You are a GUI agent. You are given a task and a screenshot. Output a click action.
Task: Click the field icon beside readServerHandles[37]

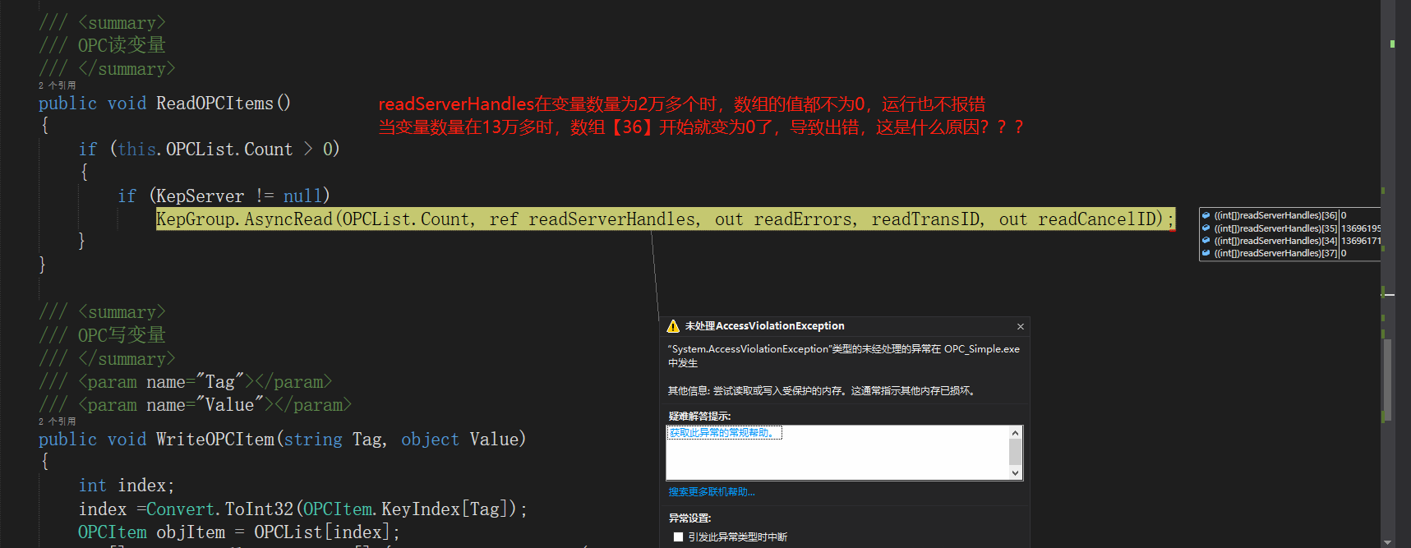(1206, 253)
